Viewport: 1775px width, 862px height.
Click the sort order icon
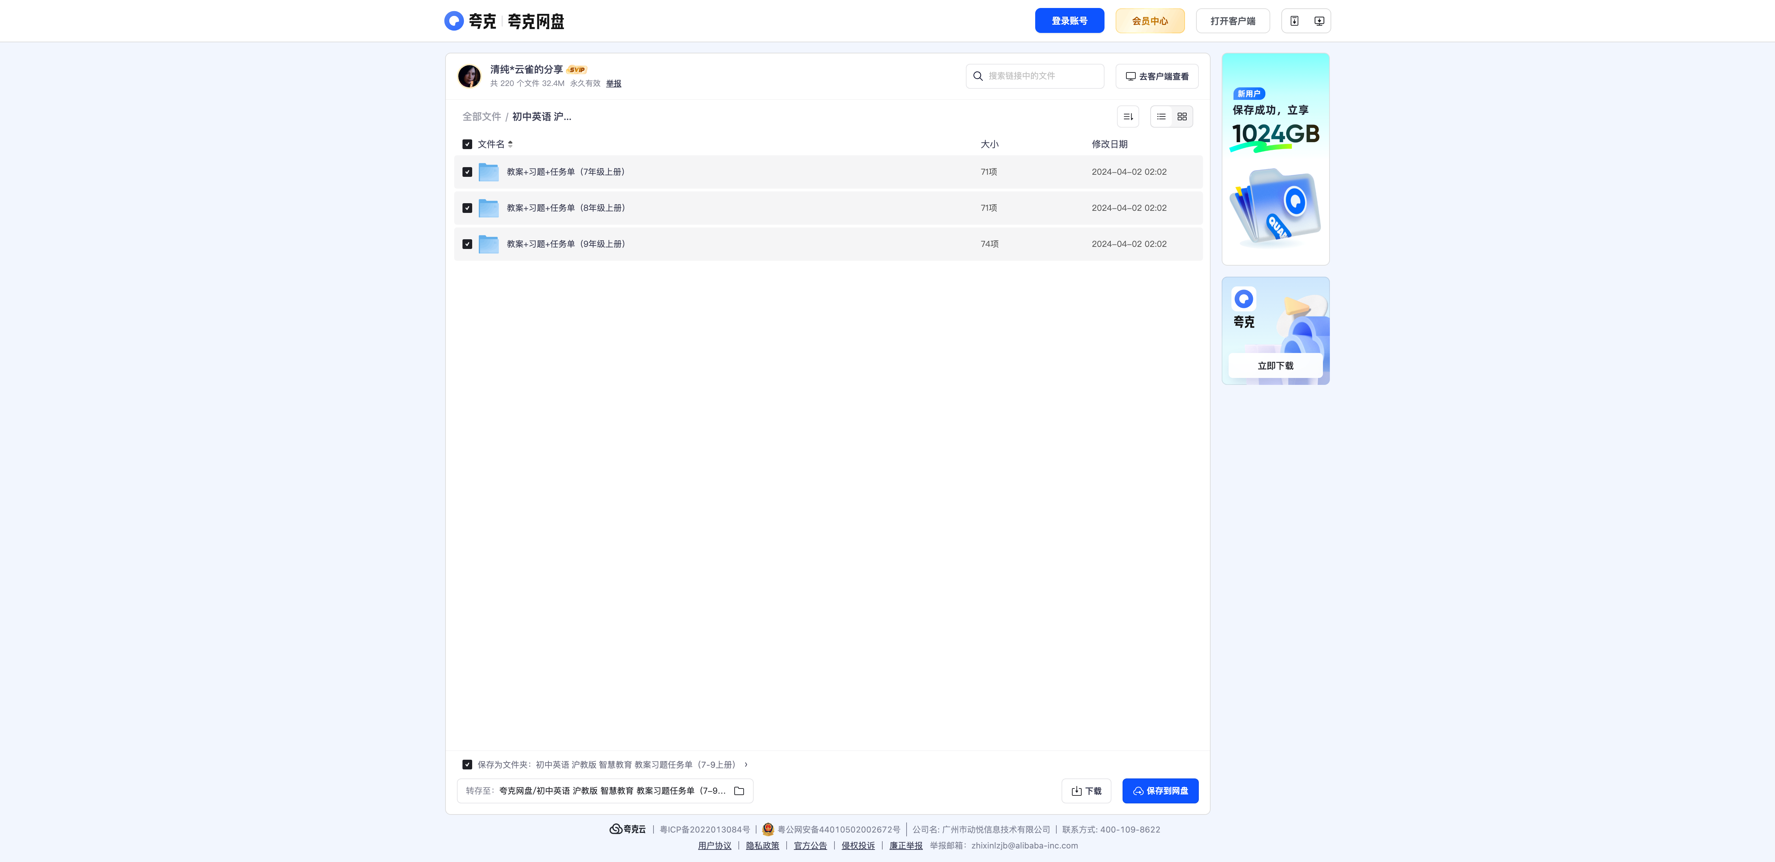point(1128,117)
